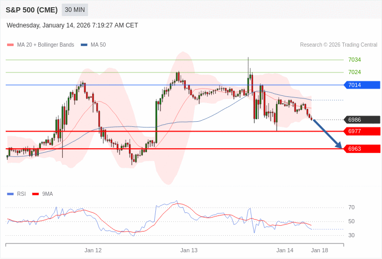
Task: Click the MA 50 legend label
Action: (98, 45)
